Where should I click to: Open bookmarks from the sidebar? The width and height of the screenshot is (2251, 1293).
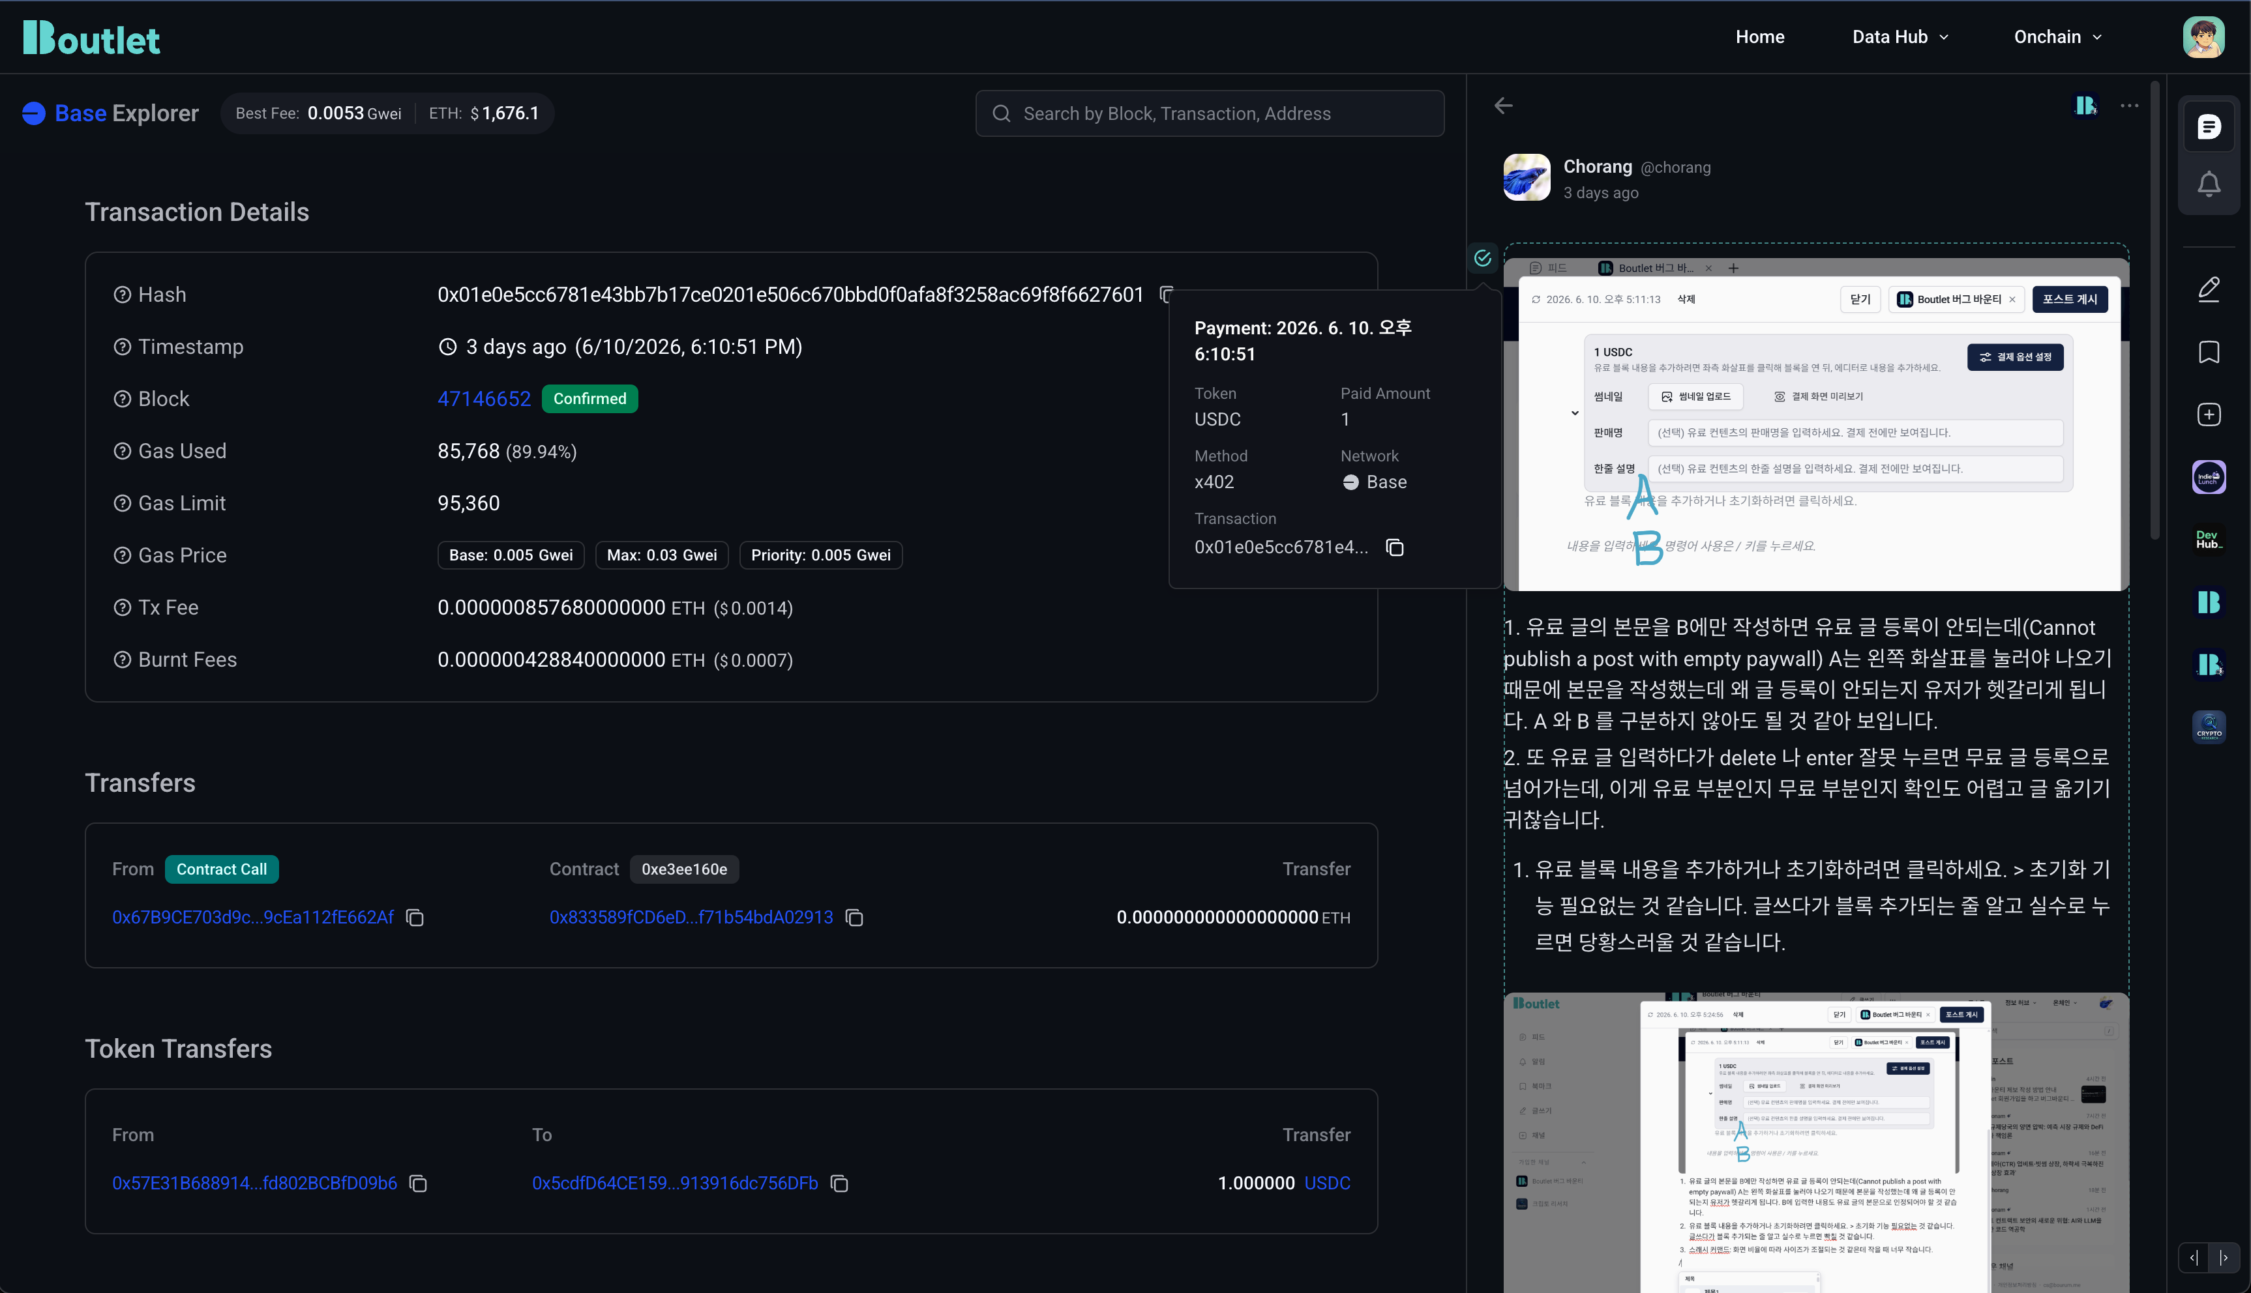pyautogui.click(x=2209, y=353)
